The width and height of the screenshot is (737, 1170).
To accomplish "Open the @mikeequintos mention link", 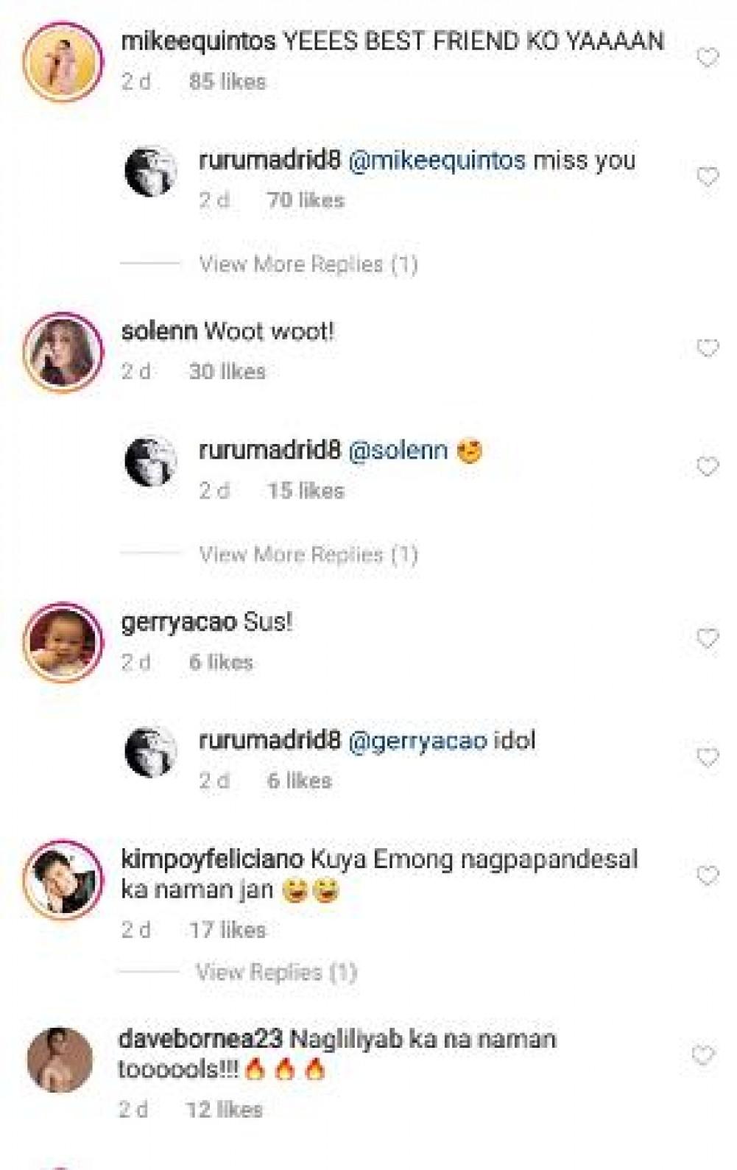I will [x=437, y=160].
